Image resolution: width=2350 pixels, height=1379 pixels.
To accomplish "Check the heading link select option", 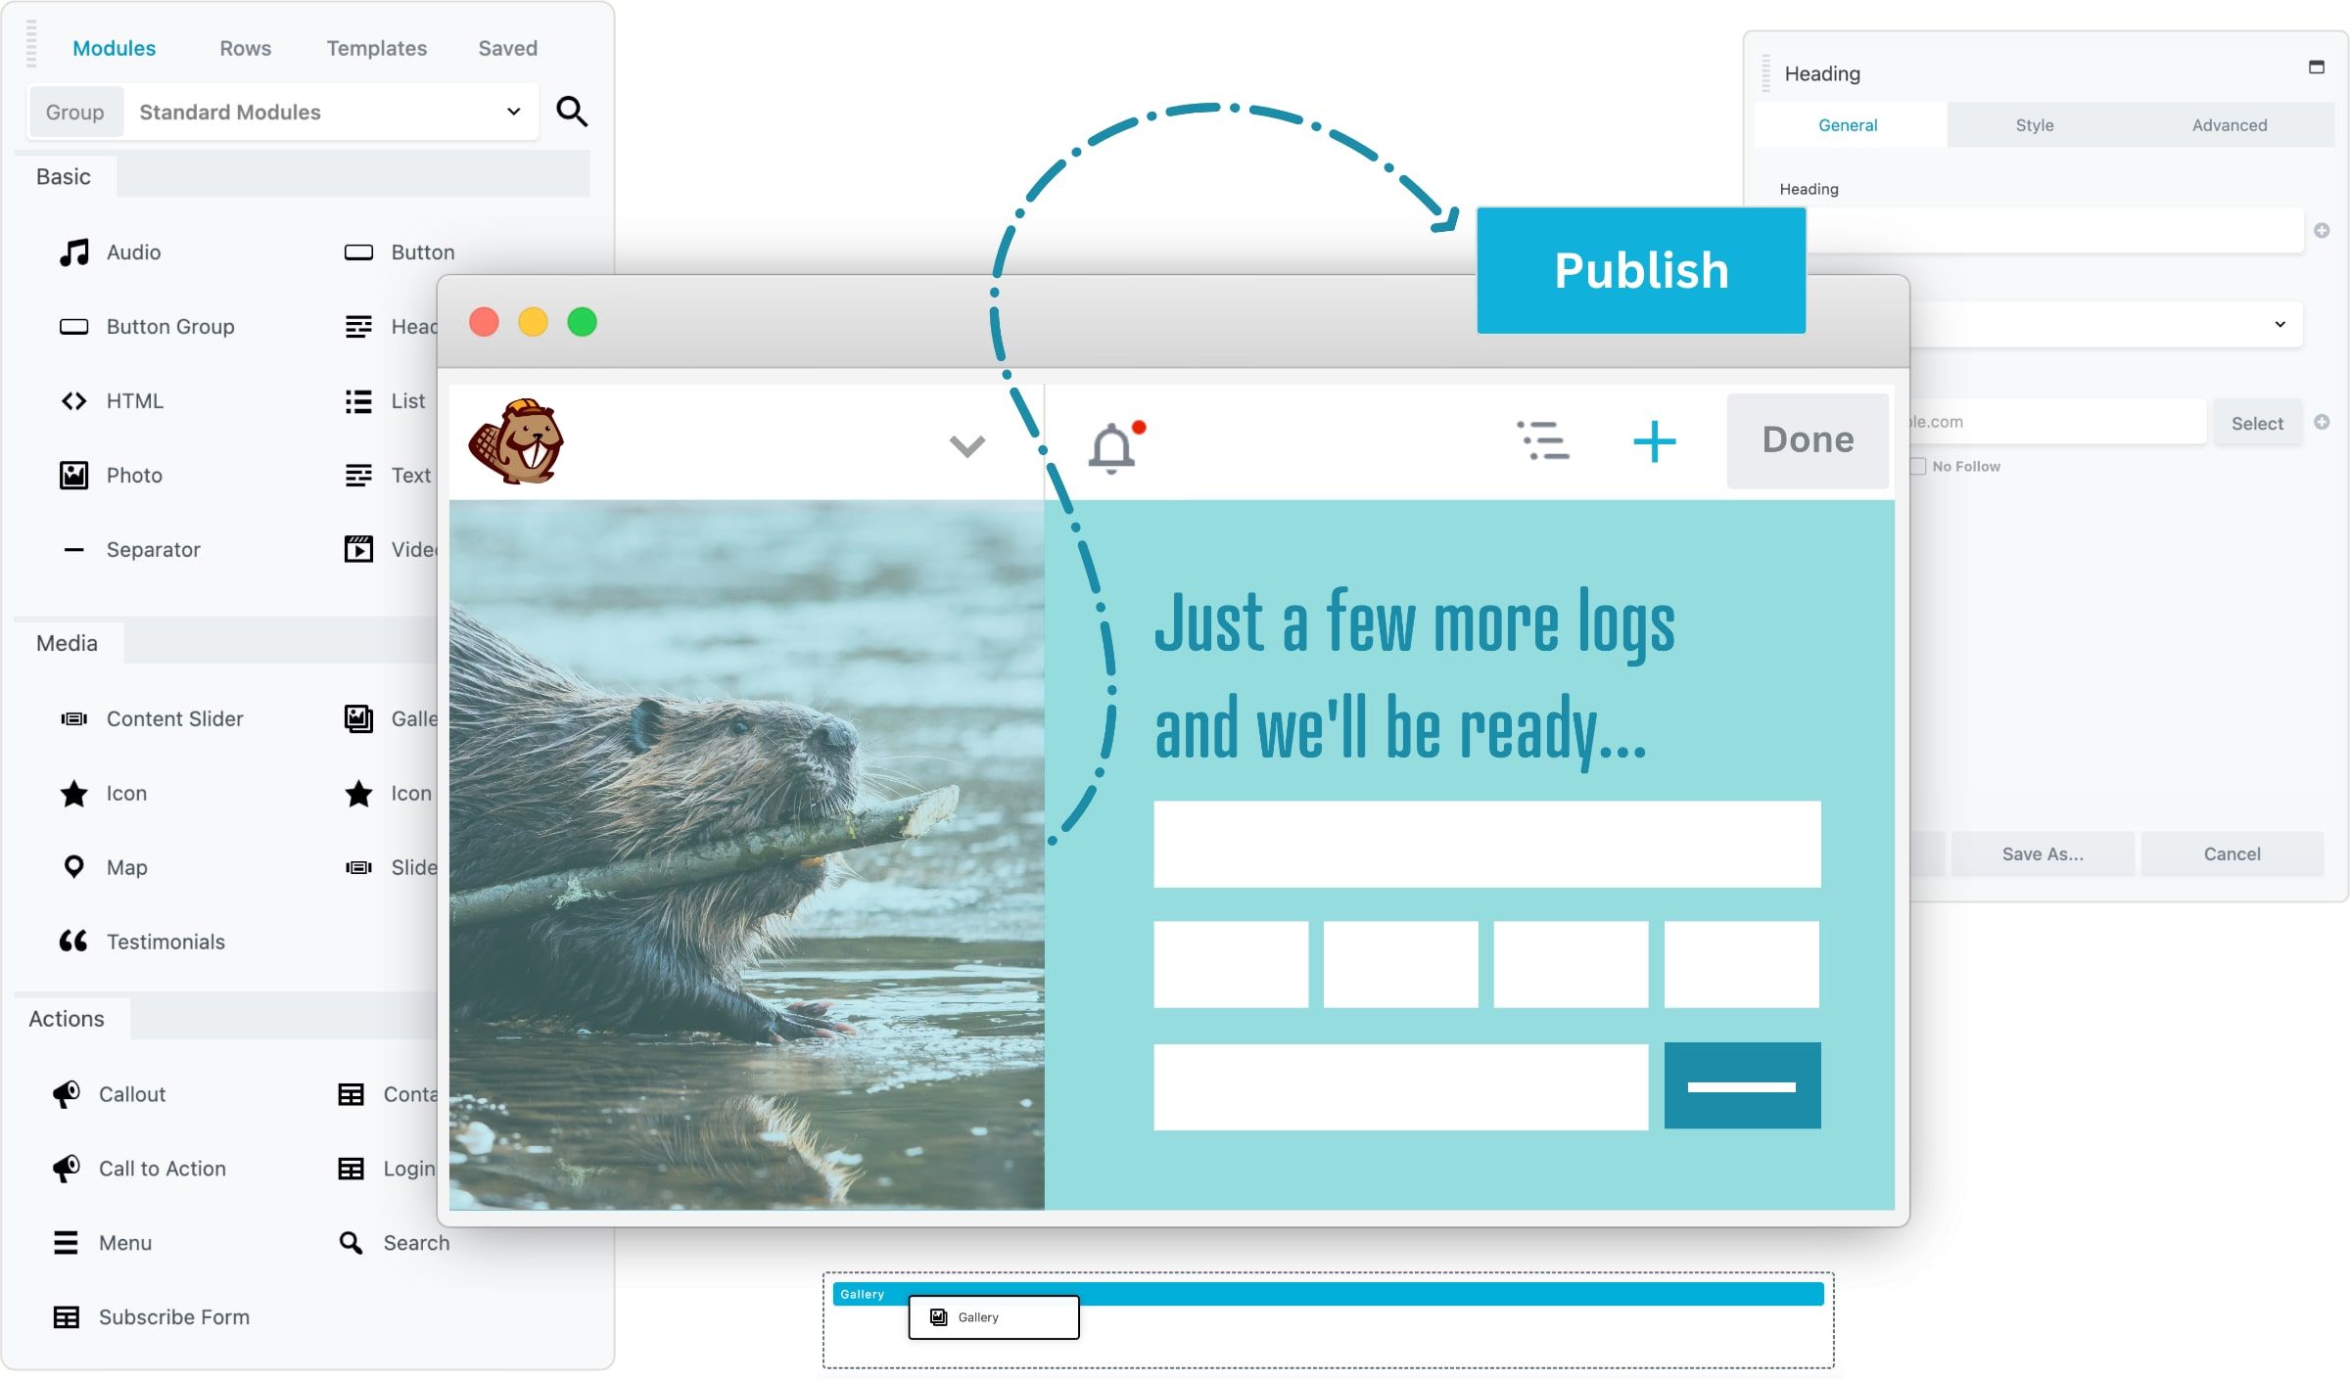I will (x=2255, y=422).
